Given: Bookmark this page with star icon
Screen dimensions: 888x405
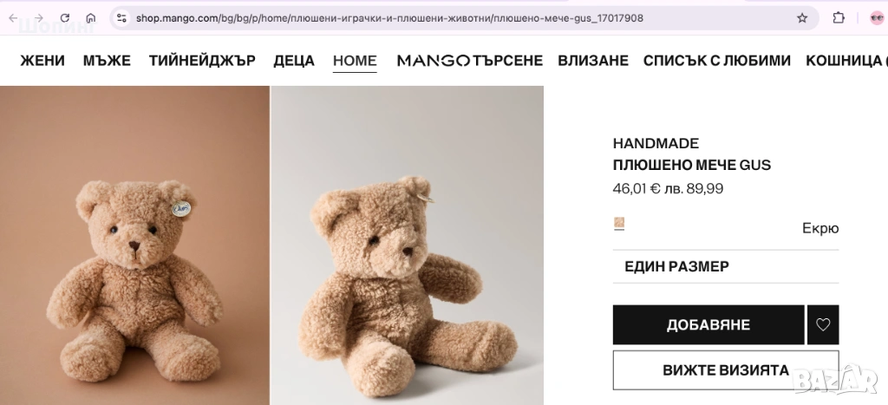Looking at the screenshot, I should pos(802,18).
